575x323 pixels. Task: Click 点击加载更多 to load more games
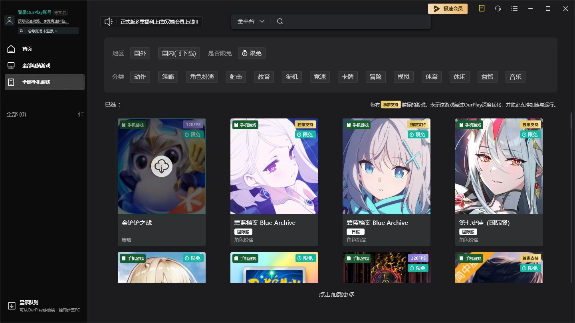[x=336, y=295]
